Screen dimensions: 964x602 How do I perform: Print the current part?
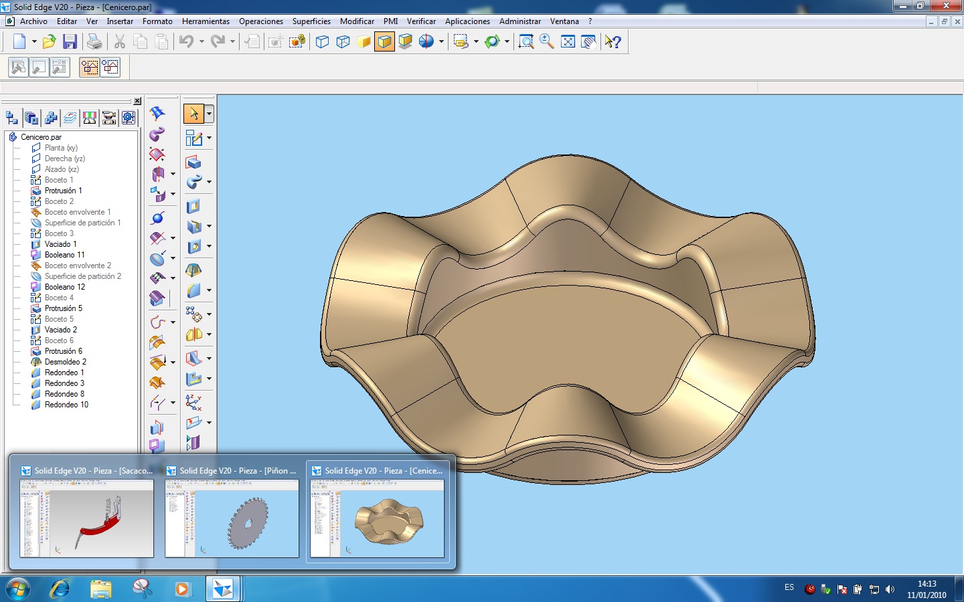coord(94,41)
